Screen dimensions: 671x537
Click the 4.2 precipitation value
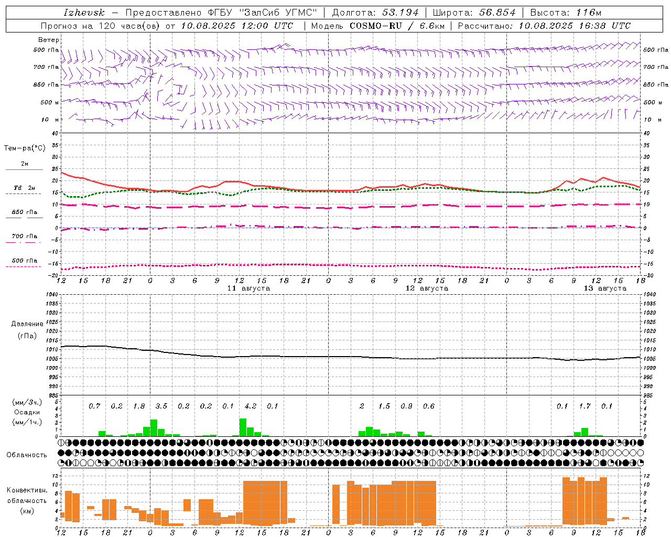(x=251, y=406)
